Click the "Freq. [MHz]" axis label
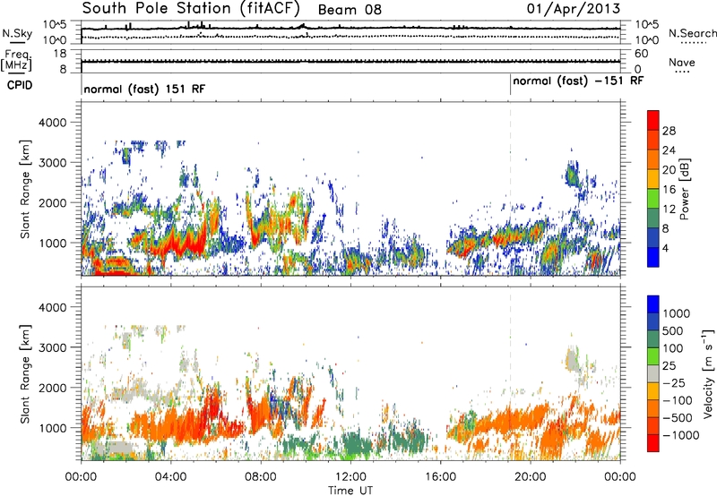The image size is (717, 496). (16, 61)
